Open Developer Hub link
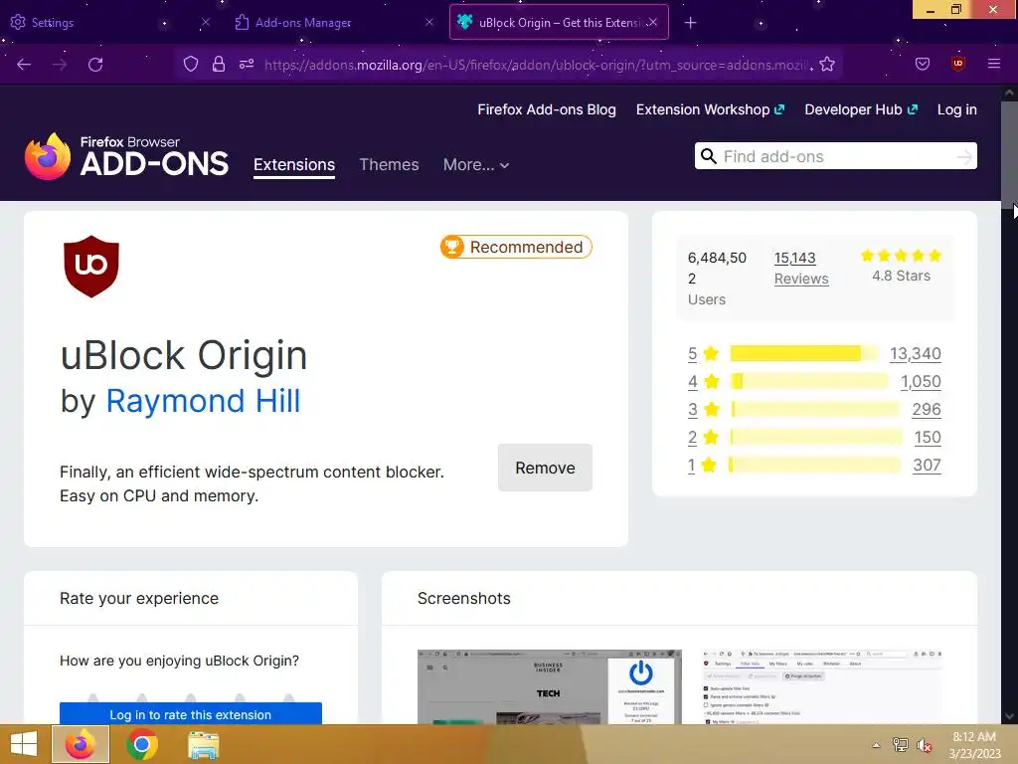Image resolution: width=1018 pixels, height=764 pixels. pyautogui.click(x=861, y=109)
